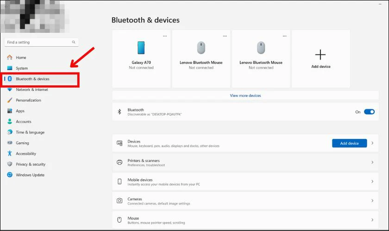Turn off the Bluetooth toggle
389x231 pixels.
[369, 112]
